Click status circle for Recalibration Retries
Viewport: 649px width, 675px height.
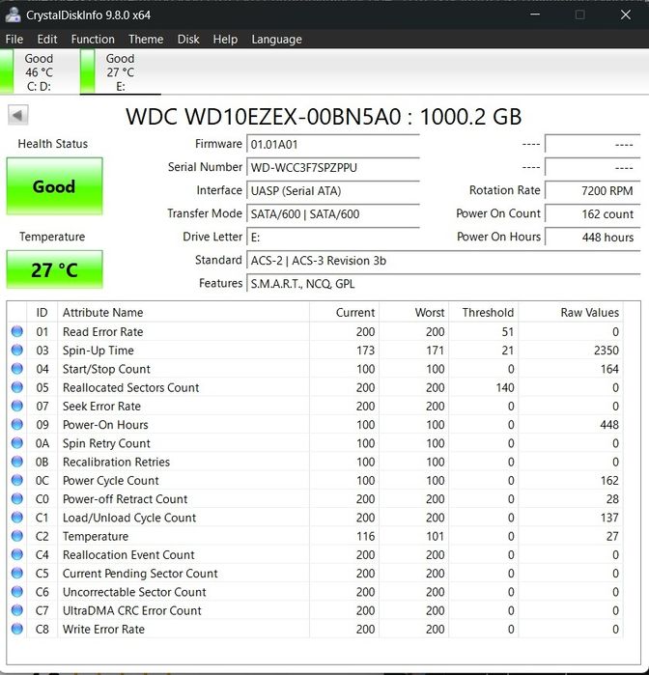tap(17, 462)
